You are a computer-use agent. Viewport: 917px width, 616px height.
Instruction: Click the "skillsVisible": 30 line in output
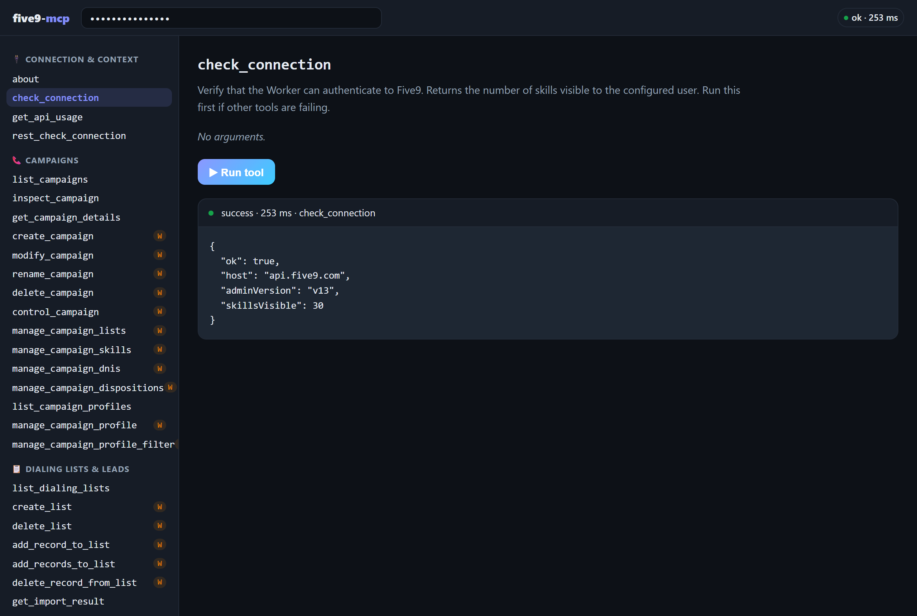[x=272, y=305]
